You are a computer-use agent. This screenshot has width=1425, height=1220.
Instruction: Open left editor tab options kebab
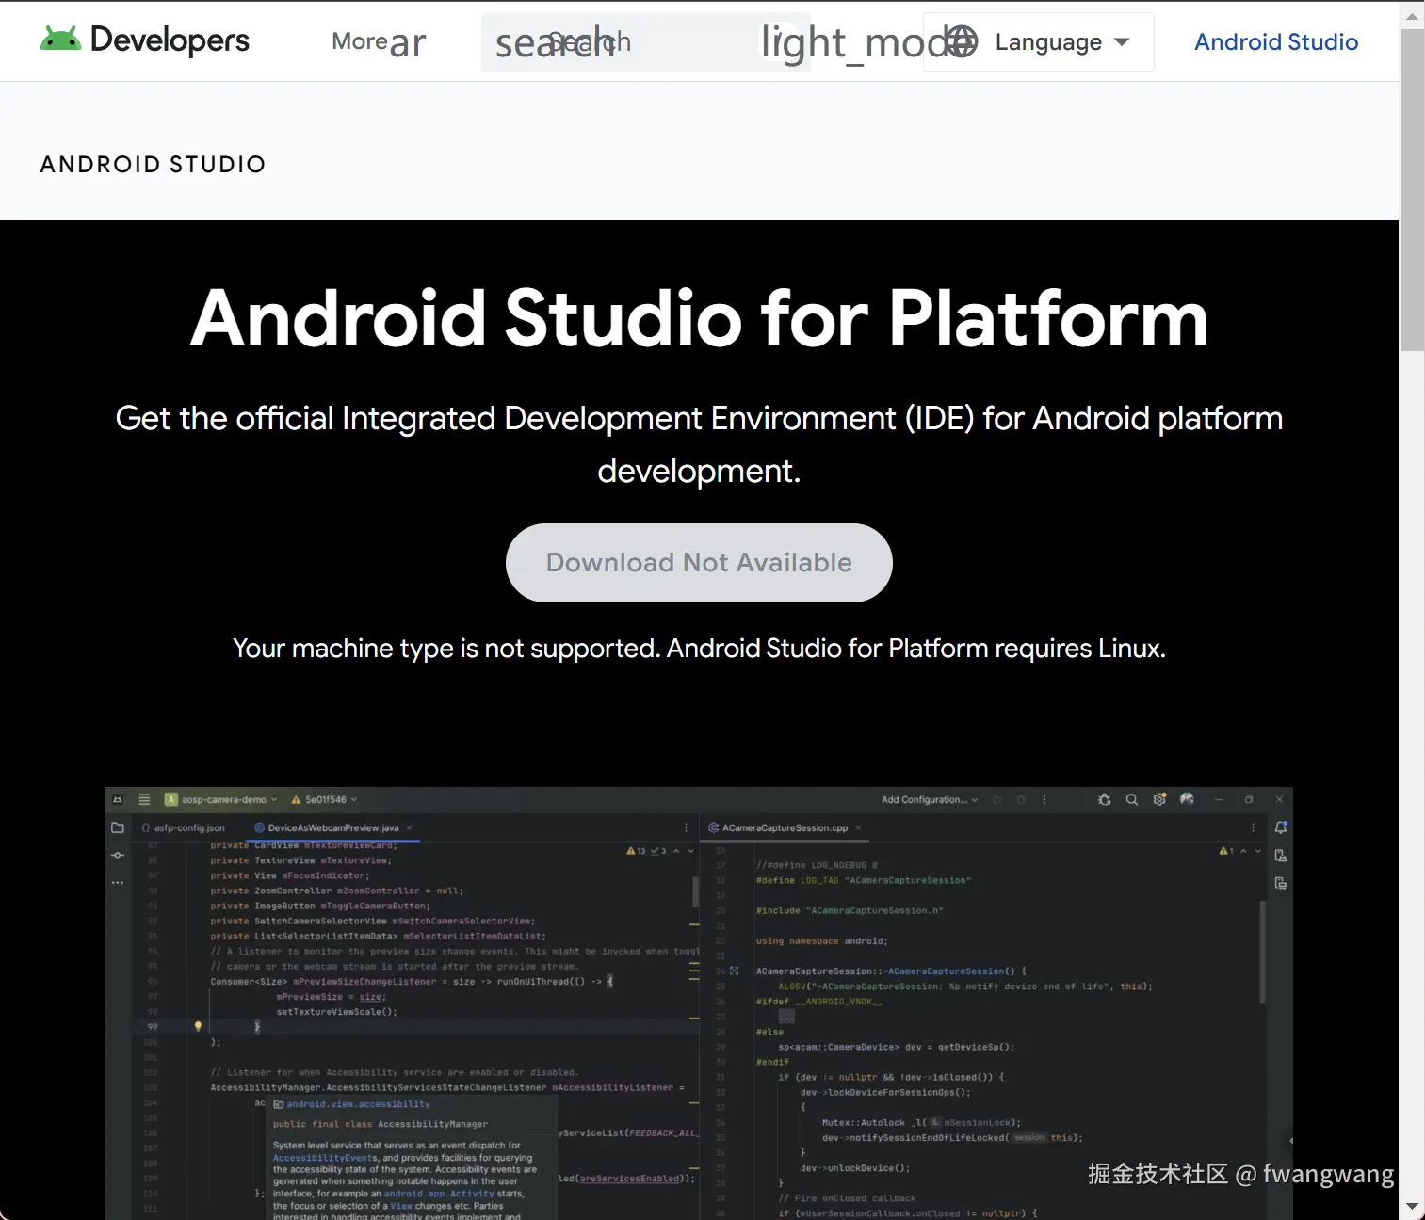(x=686, y=827)
